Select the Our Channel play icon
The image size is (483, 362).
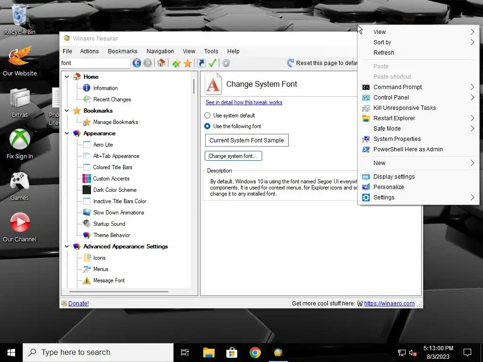[x=20, y=227]
